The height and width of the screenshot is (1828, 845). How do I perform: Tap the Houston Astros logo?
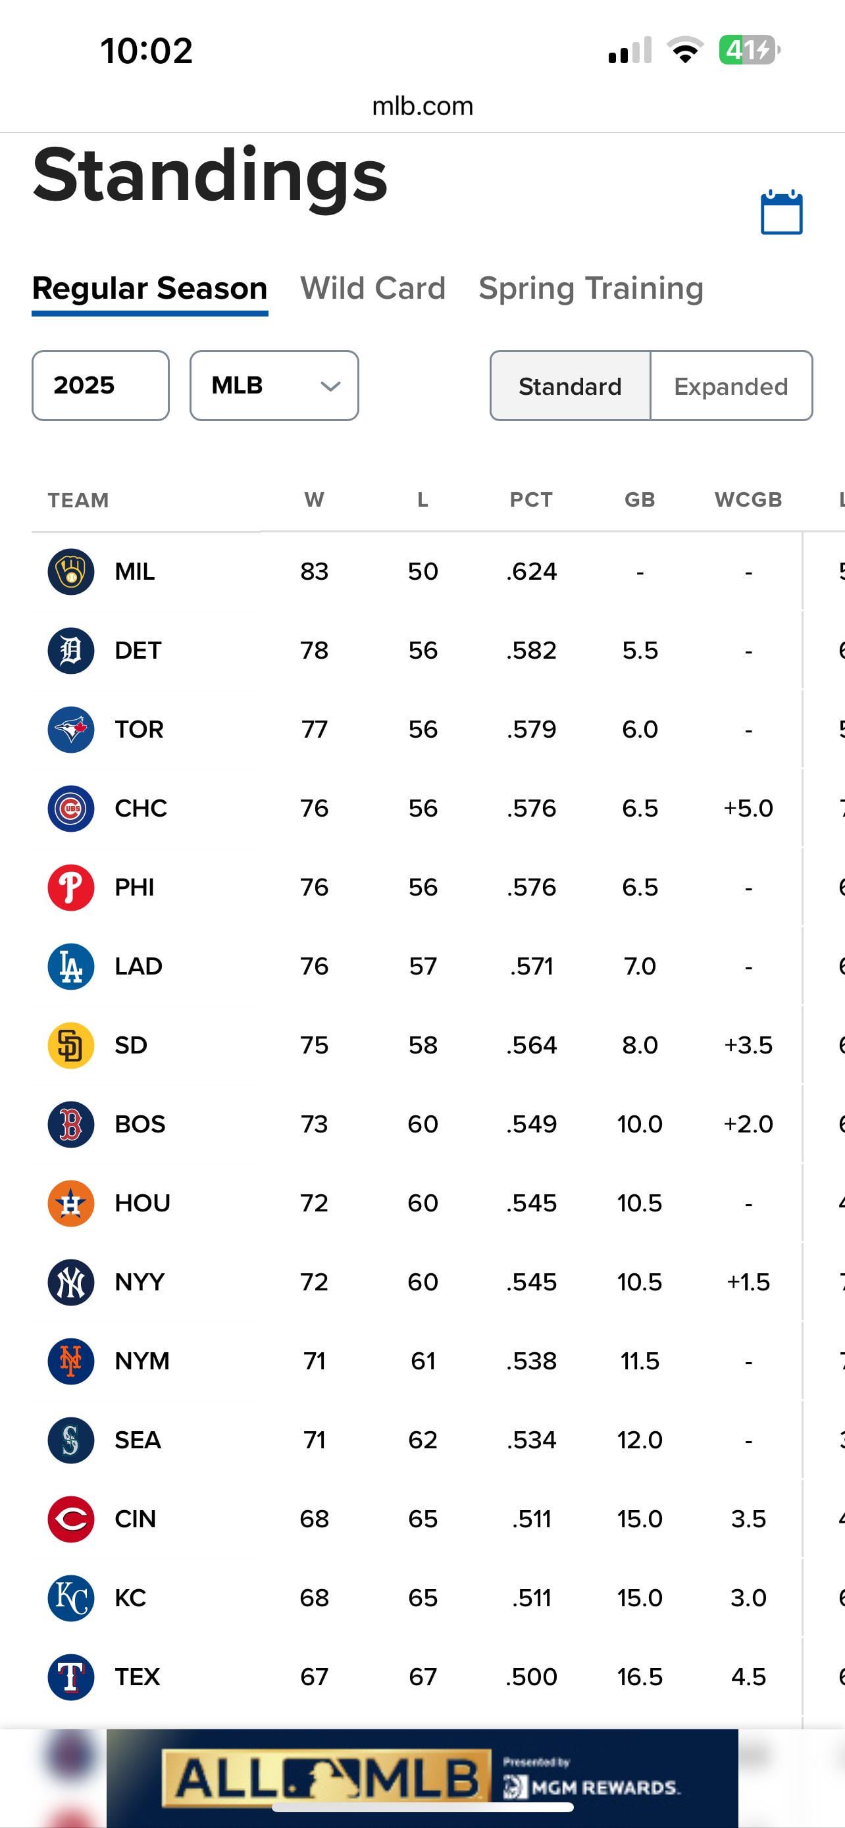click(x=71, y=1204)
